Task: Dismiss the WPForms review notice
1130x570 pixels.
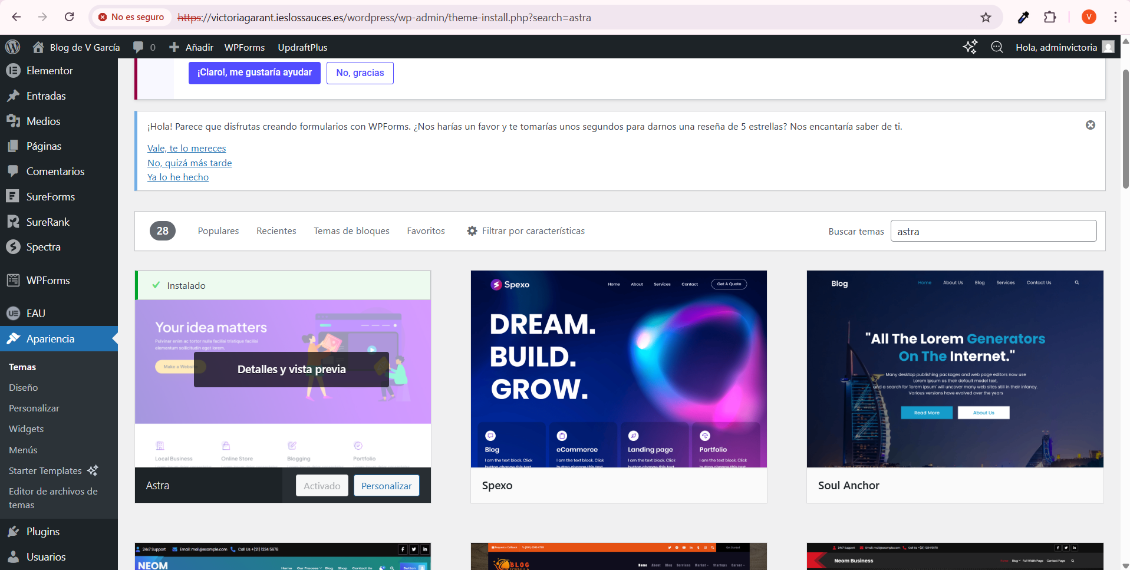Action: (x=1090, y=125)
